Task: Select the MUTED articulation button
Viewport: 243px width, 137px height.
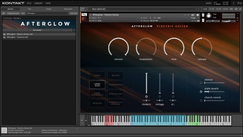Action: click(x=115, y=75)
